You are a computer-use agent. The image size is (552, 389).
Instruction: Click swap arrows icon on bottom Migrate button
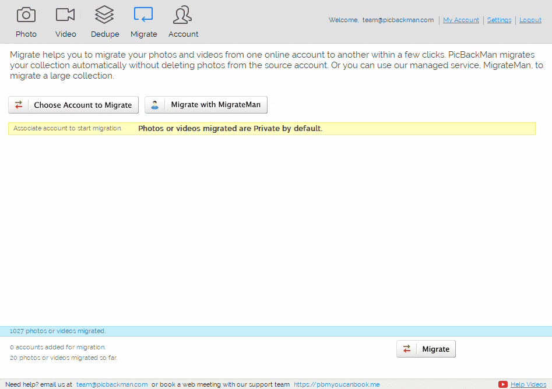407,349
